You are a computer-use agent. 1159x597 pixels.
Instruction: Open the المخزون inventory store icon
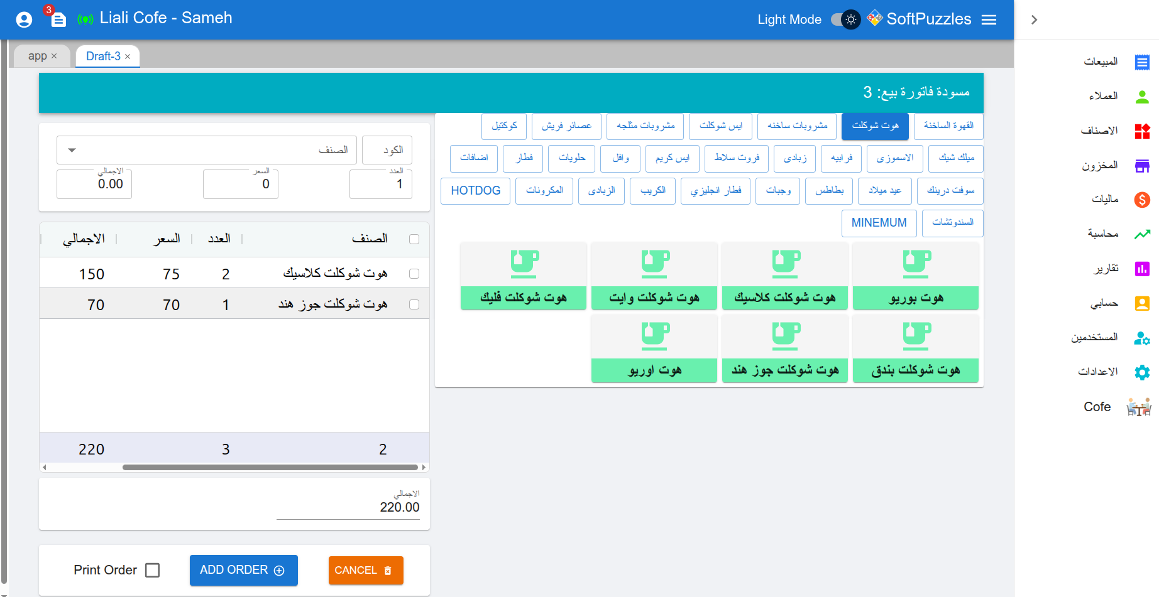click(x=1141, y=166)
